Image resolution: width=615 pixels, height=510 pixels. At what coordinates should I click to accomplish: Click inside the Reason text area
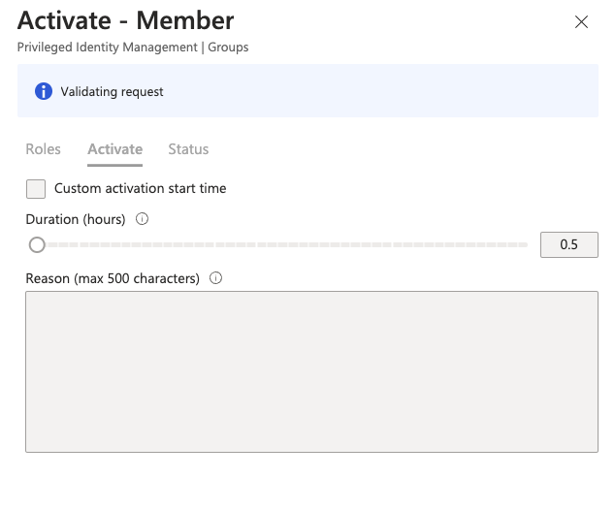pos(311,371)
